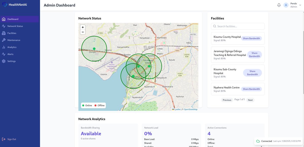
Task: Click the Settings gear icon
Action: click(x=4, y=61)
